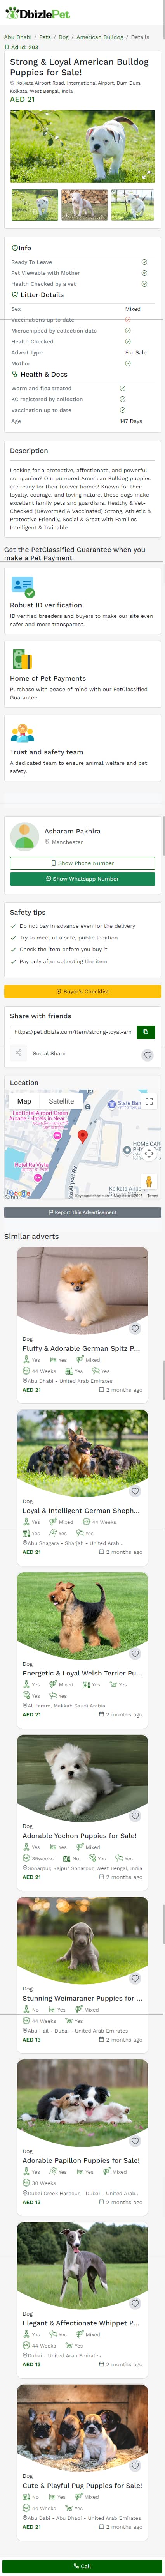Show Phone Number of seller
The width and height of the screenshot is (165, 2576).
82,862
